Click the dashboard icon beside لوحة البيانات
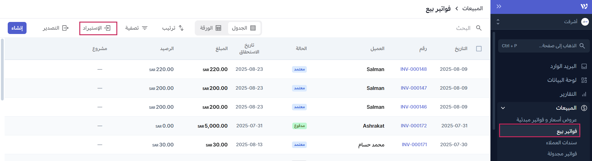The width and height of the screenshot is (592, 161). click(584, 80)
